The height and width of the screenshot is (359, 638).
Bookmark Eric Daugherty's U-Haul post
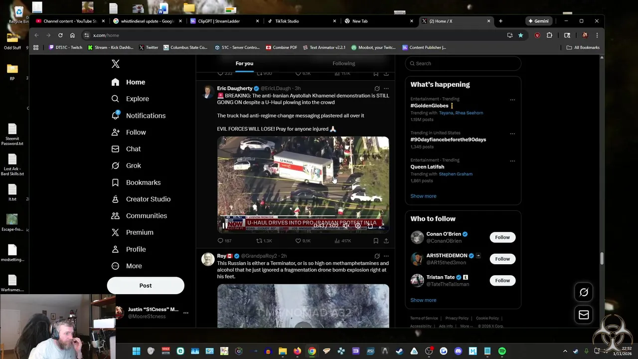pyautogui.click(x=376, y=241)
